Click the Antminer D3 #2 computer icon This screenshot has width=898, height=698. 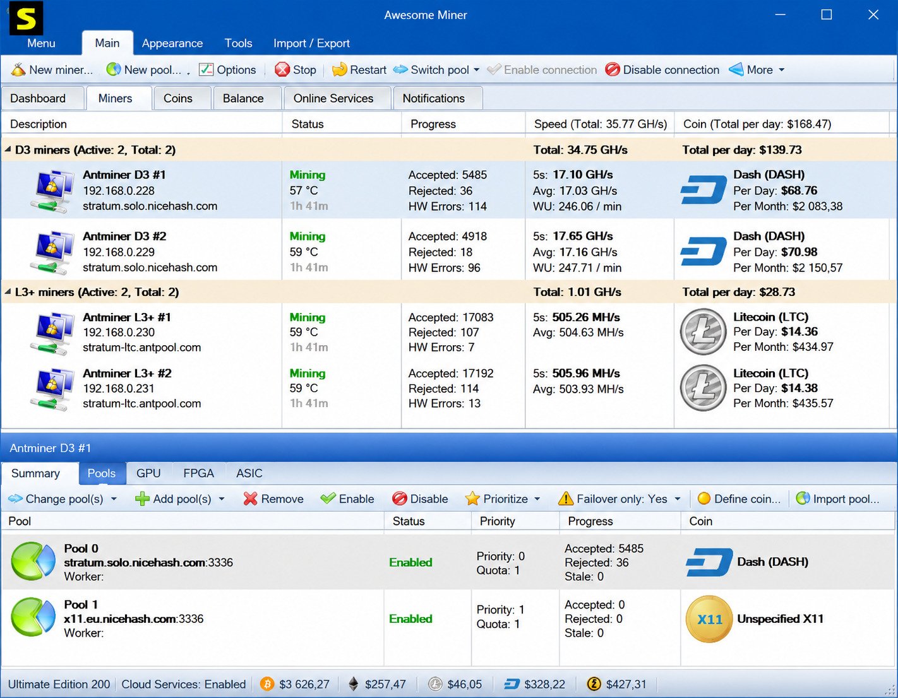[51, 252]
